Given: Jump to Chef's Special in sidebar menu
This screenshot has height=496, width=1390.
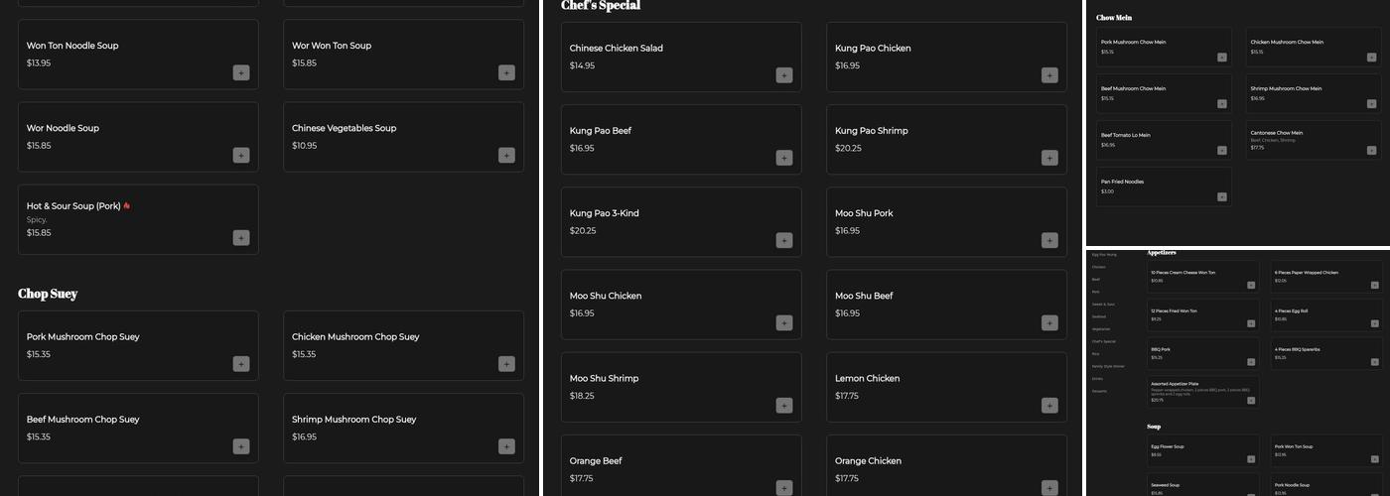Looking at the screenshot, I should coord(1104,341).
